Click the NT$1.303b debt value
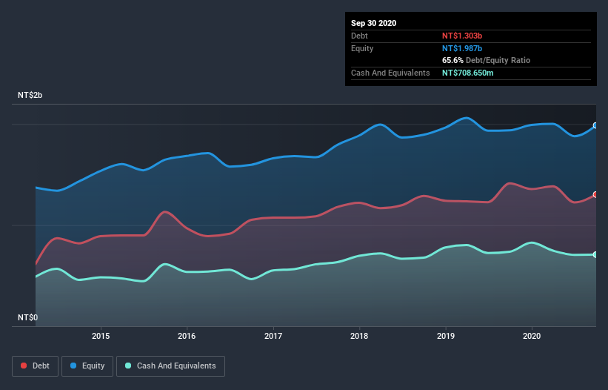The image size is (608, 390). 462,36
